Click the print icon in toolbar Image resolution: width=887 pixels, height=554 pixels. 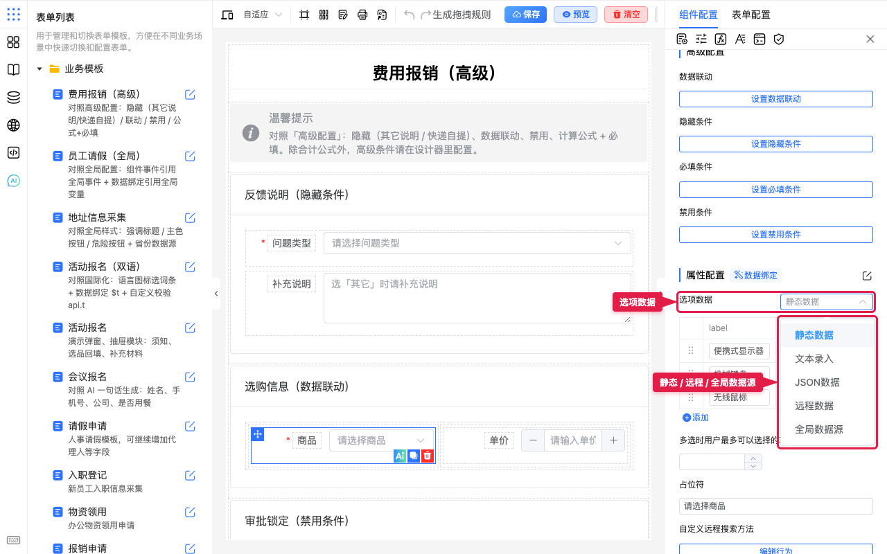point(362,15)
